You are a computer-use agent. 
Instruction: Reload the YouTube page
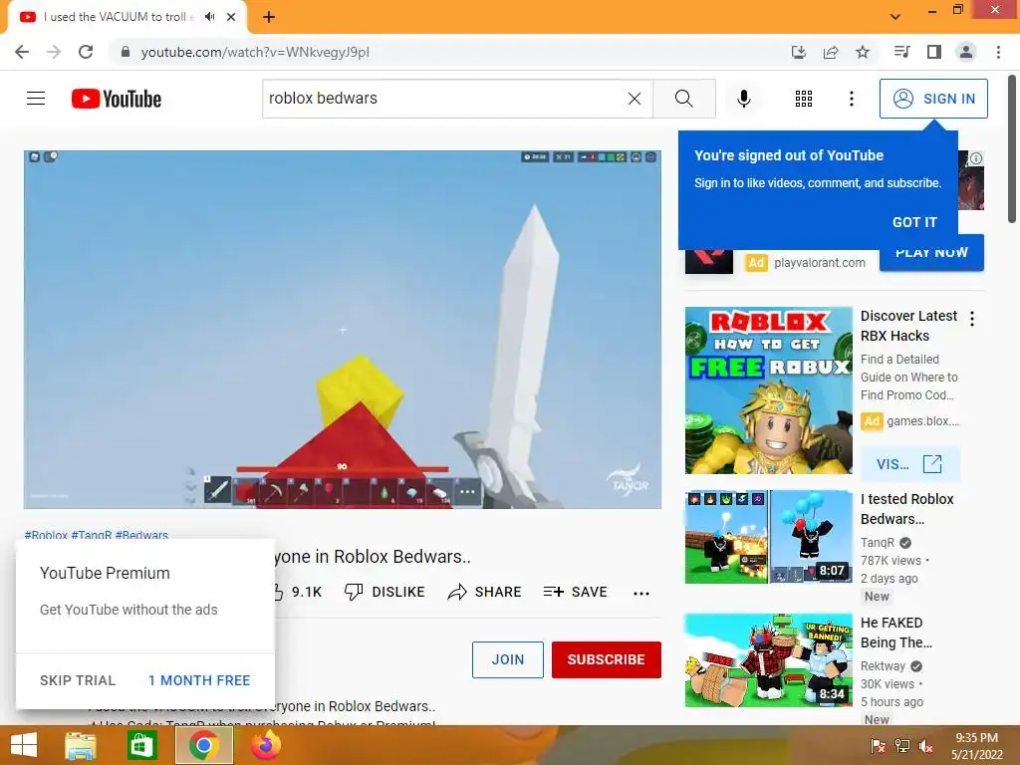86,52
